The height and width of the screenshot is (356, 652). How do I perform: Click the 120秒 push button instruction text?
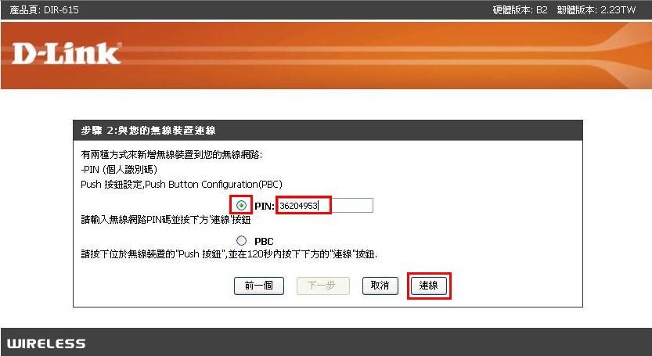(x=229, y=254)
